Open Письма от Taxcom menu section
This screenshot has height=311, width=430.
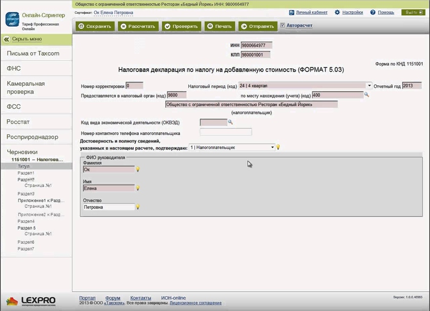tap(33, 54)
